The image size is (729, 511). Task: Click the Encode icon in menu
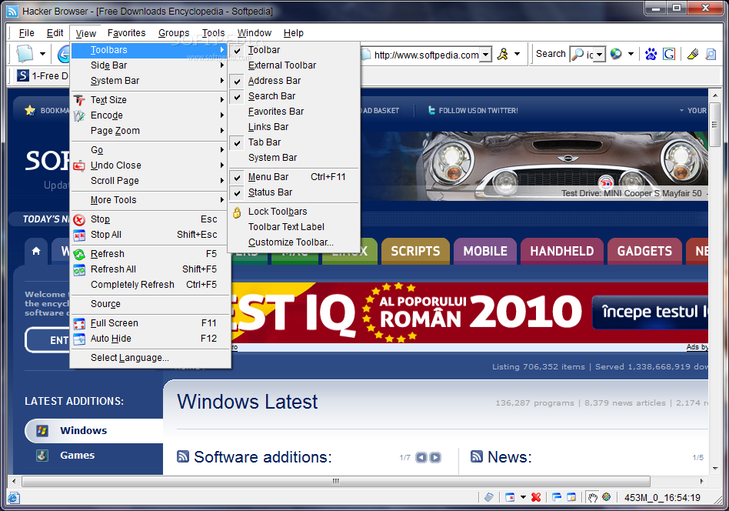tap(79, 115)
